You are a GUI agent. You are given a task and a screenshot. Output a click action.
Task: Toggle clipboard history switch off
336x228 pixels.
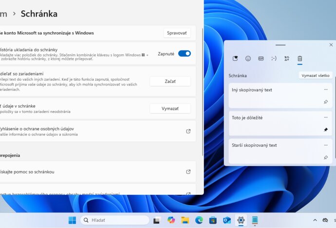tap(184, 53)
